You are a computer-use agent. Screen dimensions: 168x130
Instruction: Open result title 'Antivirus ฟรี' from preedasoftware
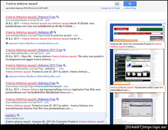(29, 32)
